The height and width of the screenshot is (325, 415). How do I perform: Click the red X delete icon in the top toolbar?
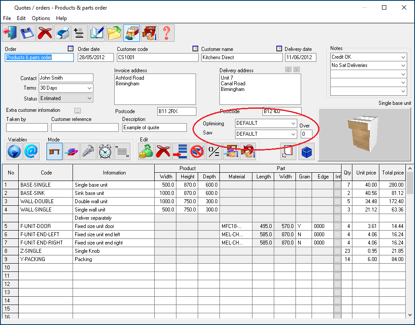click(x=45, y=33)
